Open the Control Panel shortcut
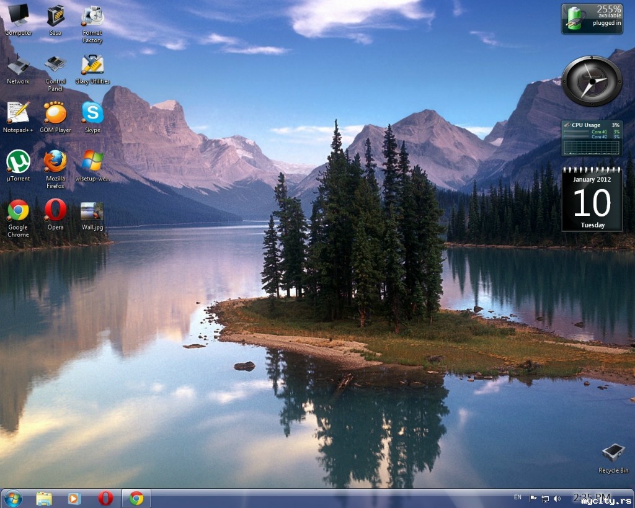This screenshot has height=508, width=635. coord(55,73)
